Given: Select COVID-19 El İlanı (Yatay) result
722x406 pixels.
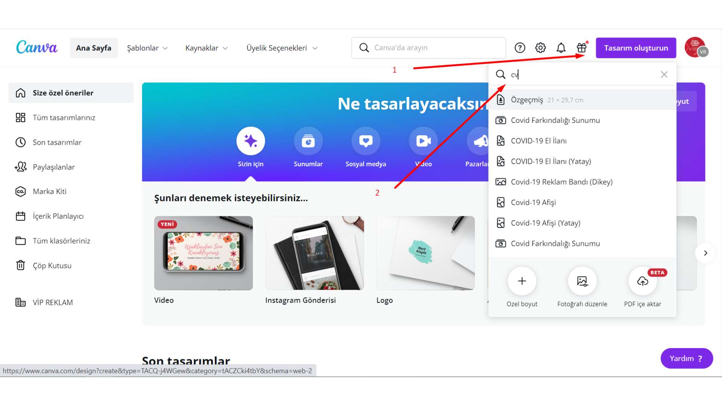Looking at the screenshot, I should (x=582, y=161).
